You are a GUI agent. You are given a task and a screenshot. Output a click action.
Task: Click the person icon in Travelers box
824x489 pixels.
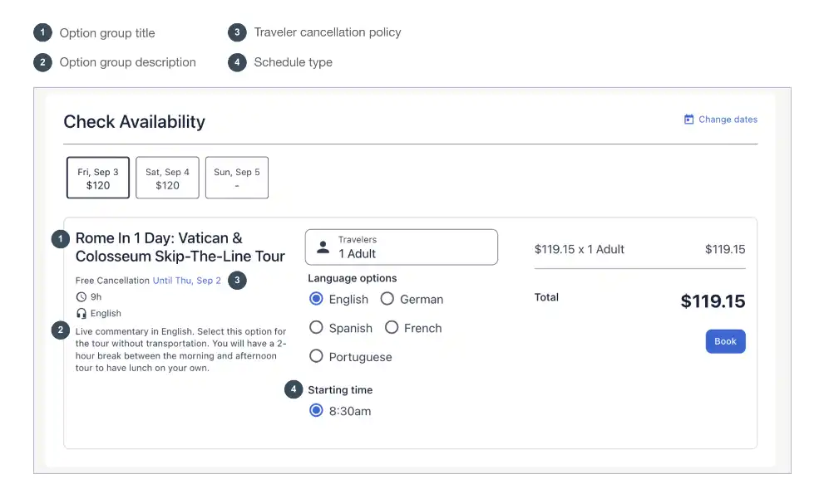[323, 247]
